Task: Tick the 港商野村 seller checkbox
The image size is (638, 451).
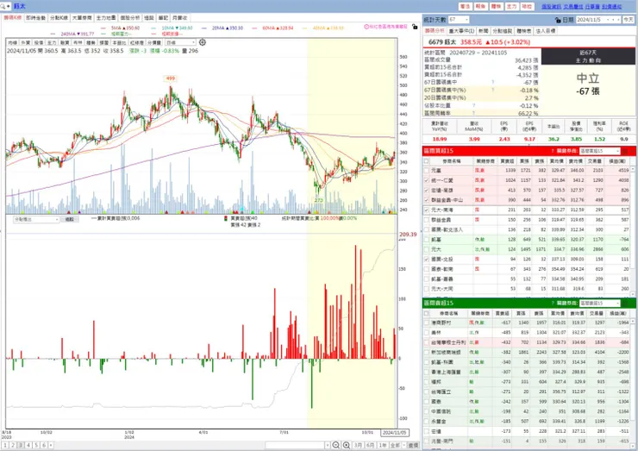Action: tap(427, 323)
